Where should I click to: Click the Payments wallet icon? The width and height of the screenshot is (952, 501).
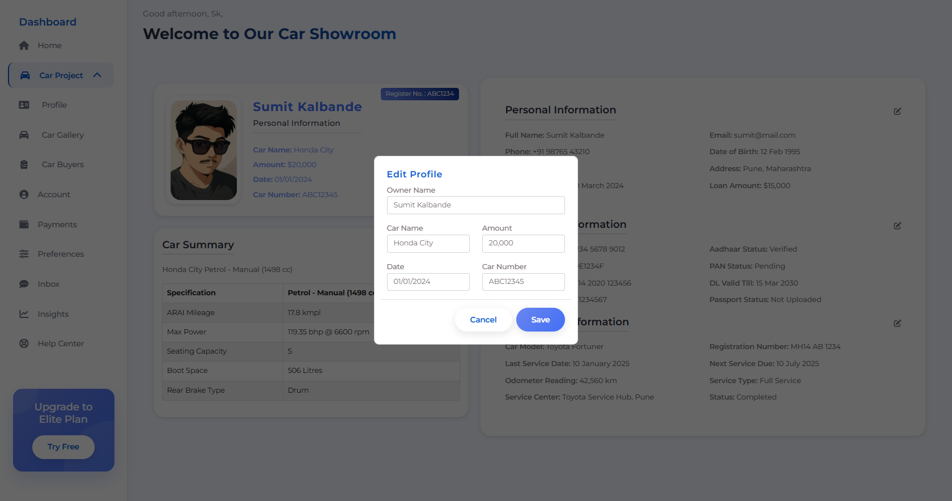click(x=24, y=224)
